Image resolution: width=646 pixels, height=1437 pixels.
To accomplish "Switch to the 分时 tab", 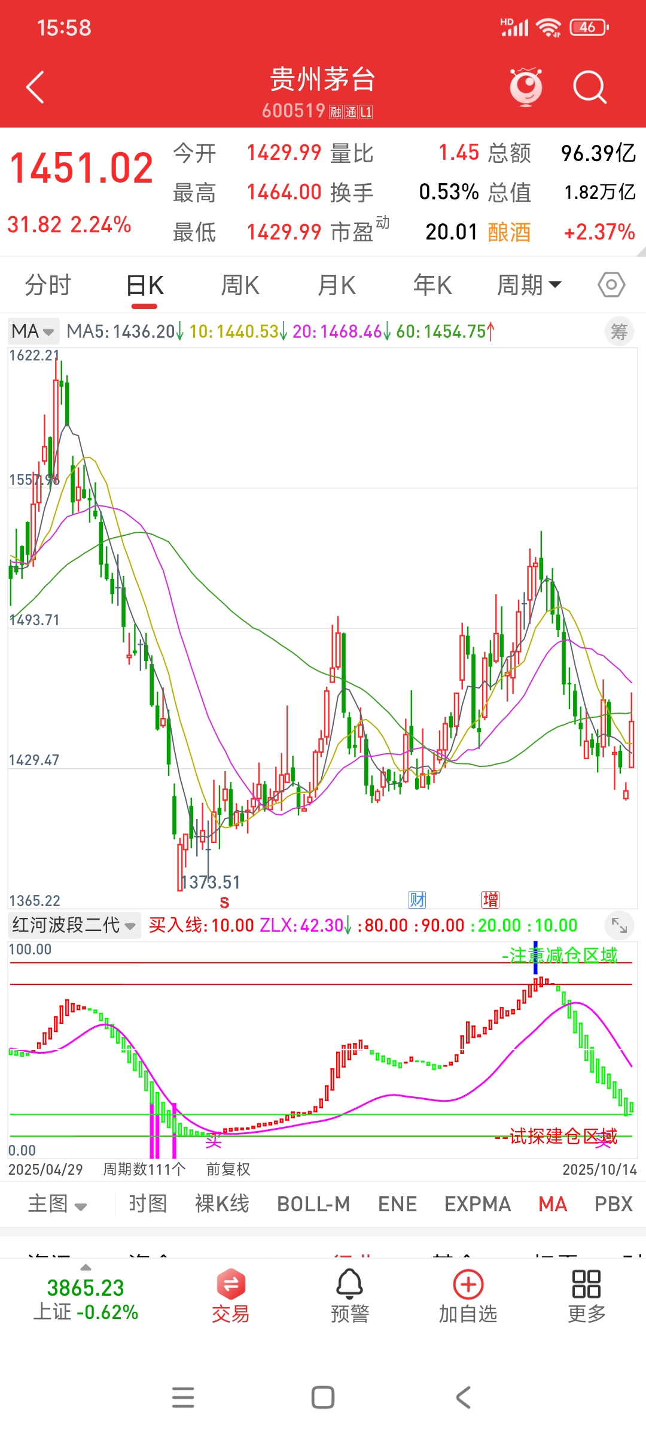I will [48, 285].
